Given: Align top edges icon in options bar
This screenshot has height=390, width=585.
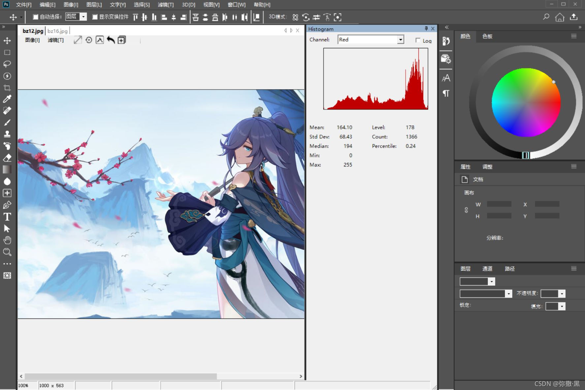Looking at the screenshot, I should (x=135, y=17).
